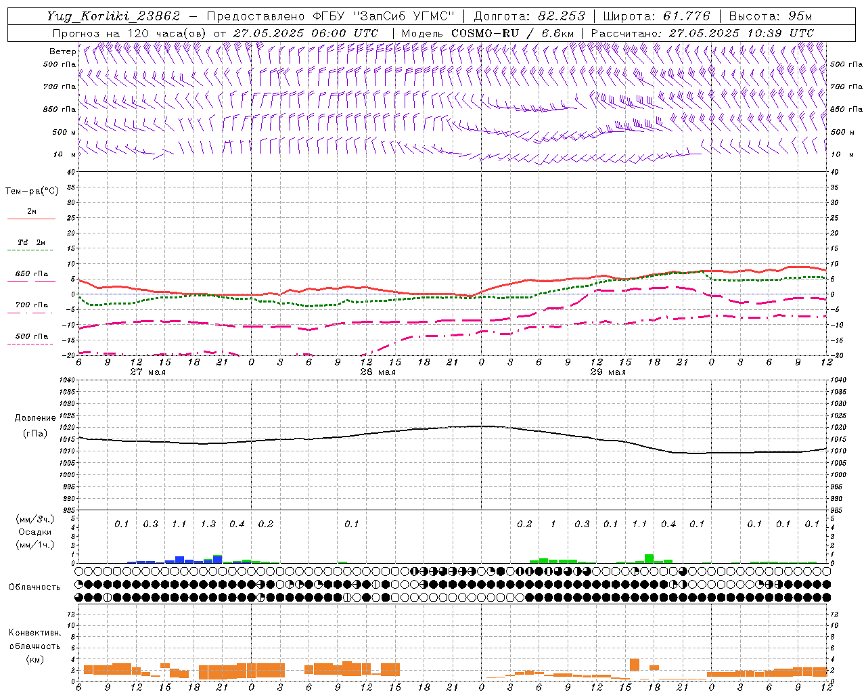The width and height of the screenshot is (866, 693).
Task: Select the Тем-ра(°C) axis title
Action: click(32, 192)
